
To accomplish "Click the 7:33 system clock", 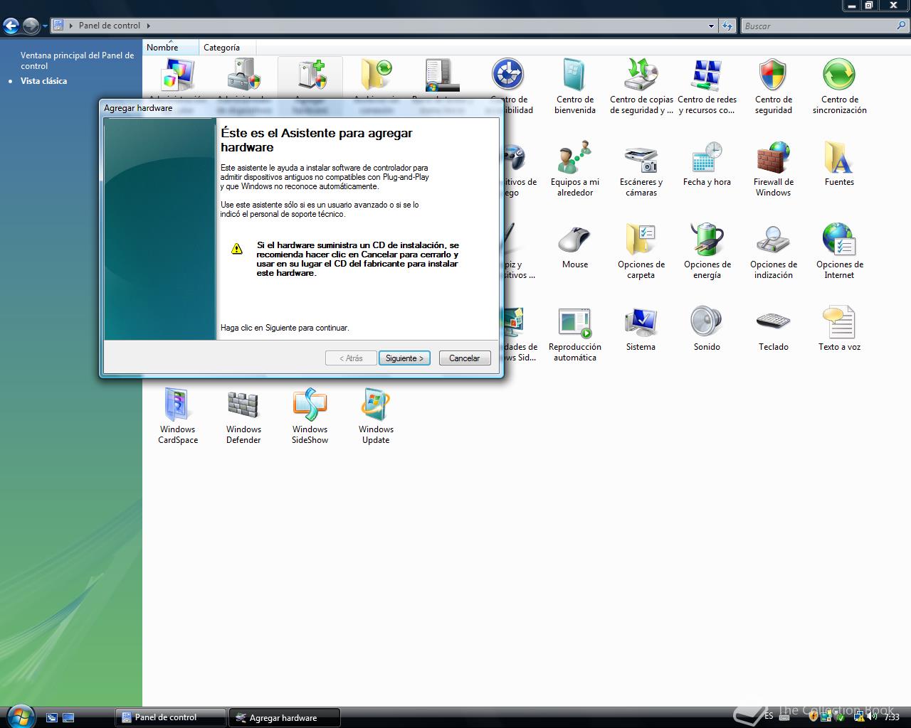I will [892, 717].
